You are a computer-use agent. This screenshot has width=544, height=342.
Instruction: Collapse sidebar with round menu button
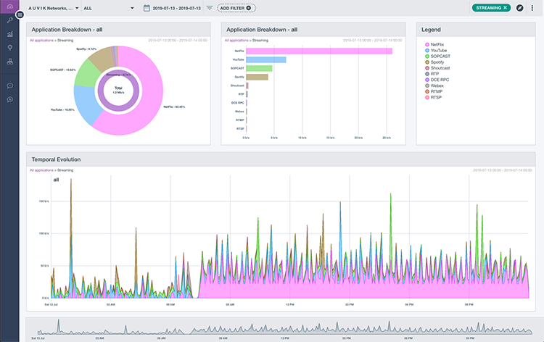click(x=20, y=14)
